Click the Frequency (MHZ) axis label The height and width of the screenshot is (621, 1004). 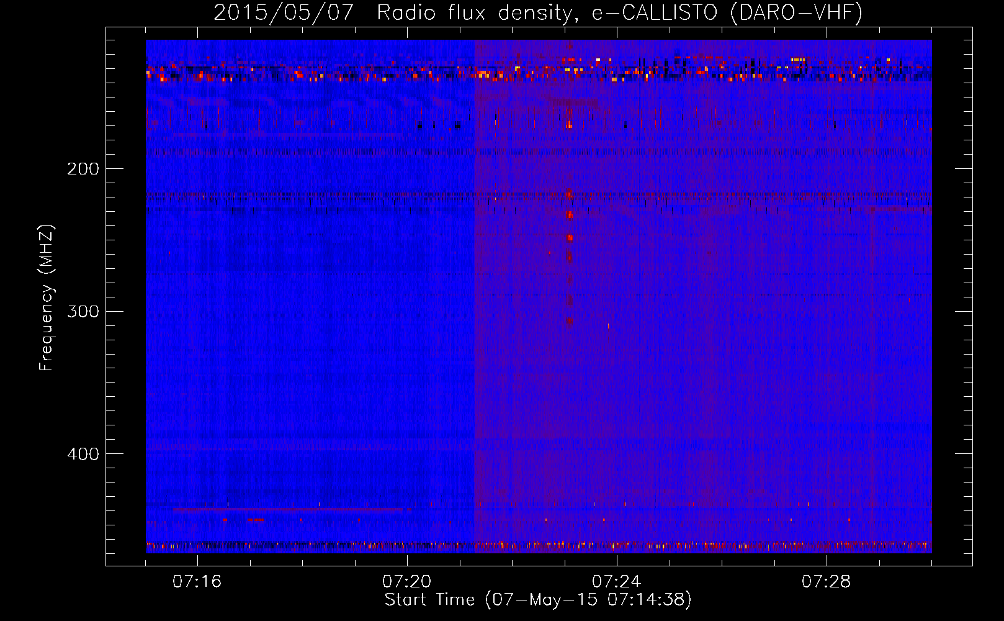click(47, 297)
